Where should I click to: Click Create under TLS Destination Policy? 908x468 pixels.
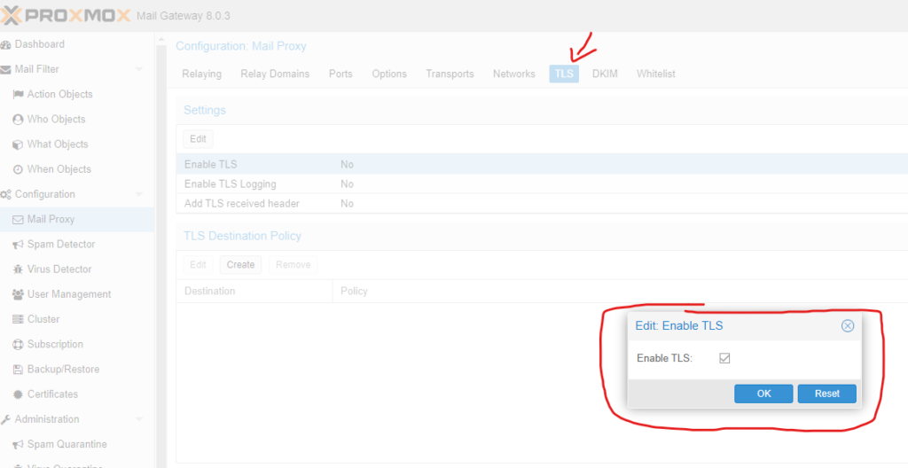pyautogui.click(x=240, y=265)
